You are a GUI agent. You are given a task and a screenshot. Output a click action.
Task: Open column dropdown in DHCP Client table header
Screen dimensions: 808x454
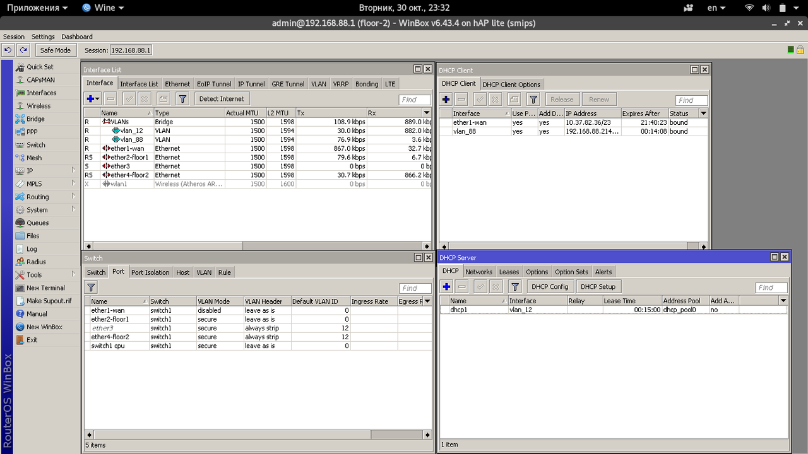[x=703, y=113]
